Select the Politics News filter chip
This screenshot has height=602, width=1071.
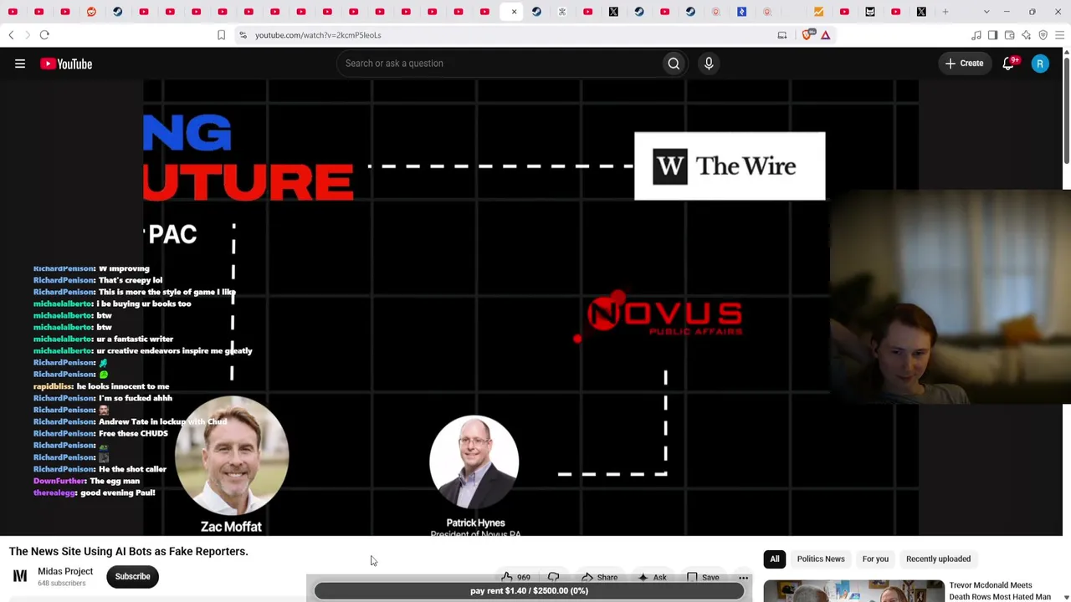click(821, 559)
